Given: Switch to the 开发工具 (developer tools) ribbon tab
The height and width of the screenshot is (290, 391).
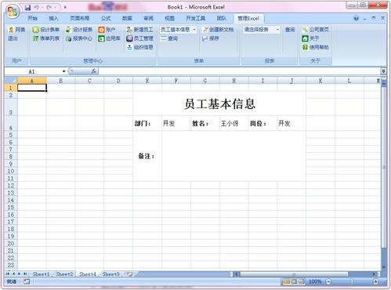Looking at the screenshot, I should click(x=195, y=18).
